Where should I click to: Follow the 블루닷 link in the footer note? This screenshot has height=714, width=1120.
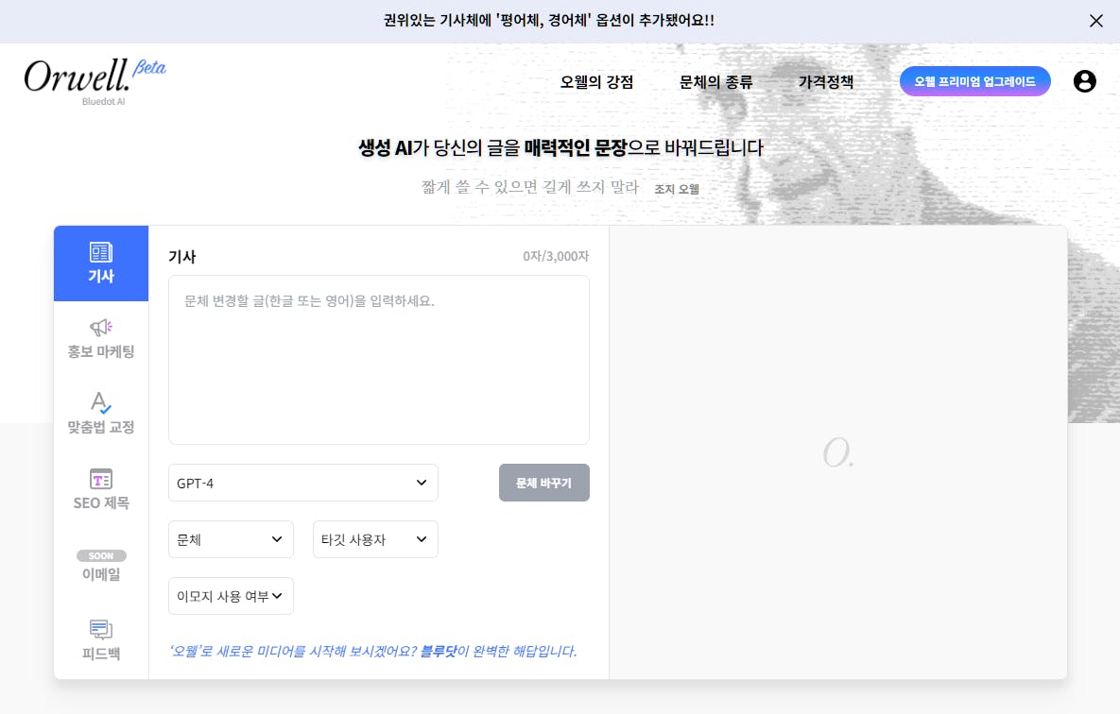coord(438,651)
